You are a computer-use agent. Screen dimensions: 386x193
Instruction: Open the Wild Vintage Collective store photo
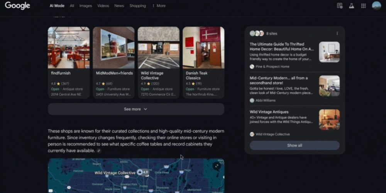click(x=159, y=47)
